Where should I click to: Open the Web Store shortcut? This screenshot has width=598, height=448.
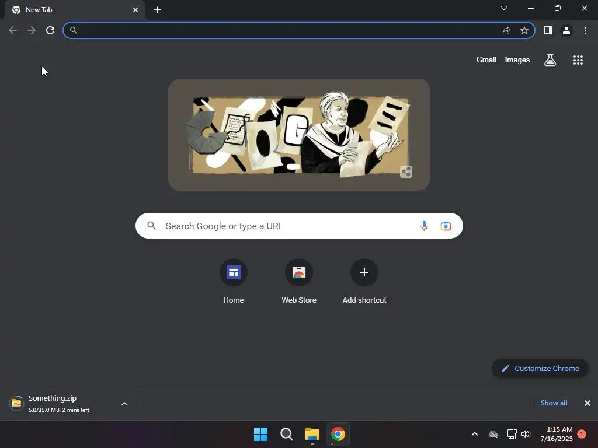click(x=299, y=281)
